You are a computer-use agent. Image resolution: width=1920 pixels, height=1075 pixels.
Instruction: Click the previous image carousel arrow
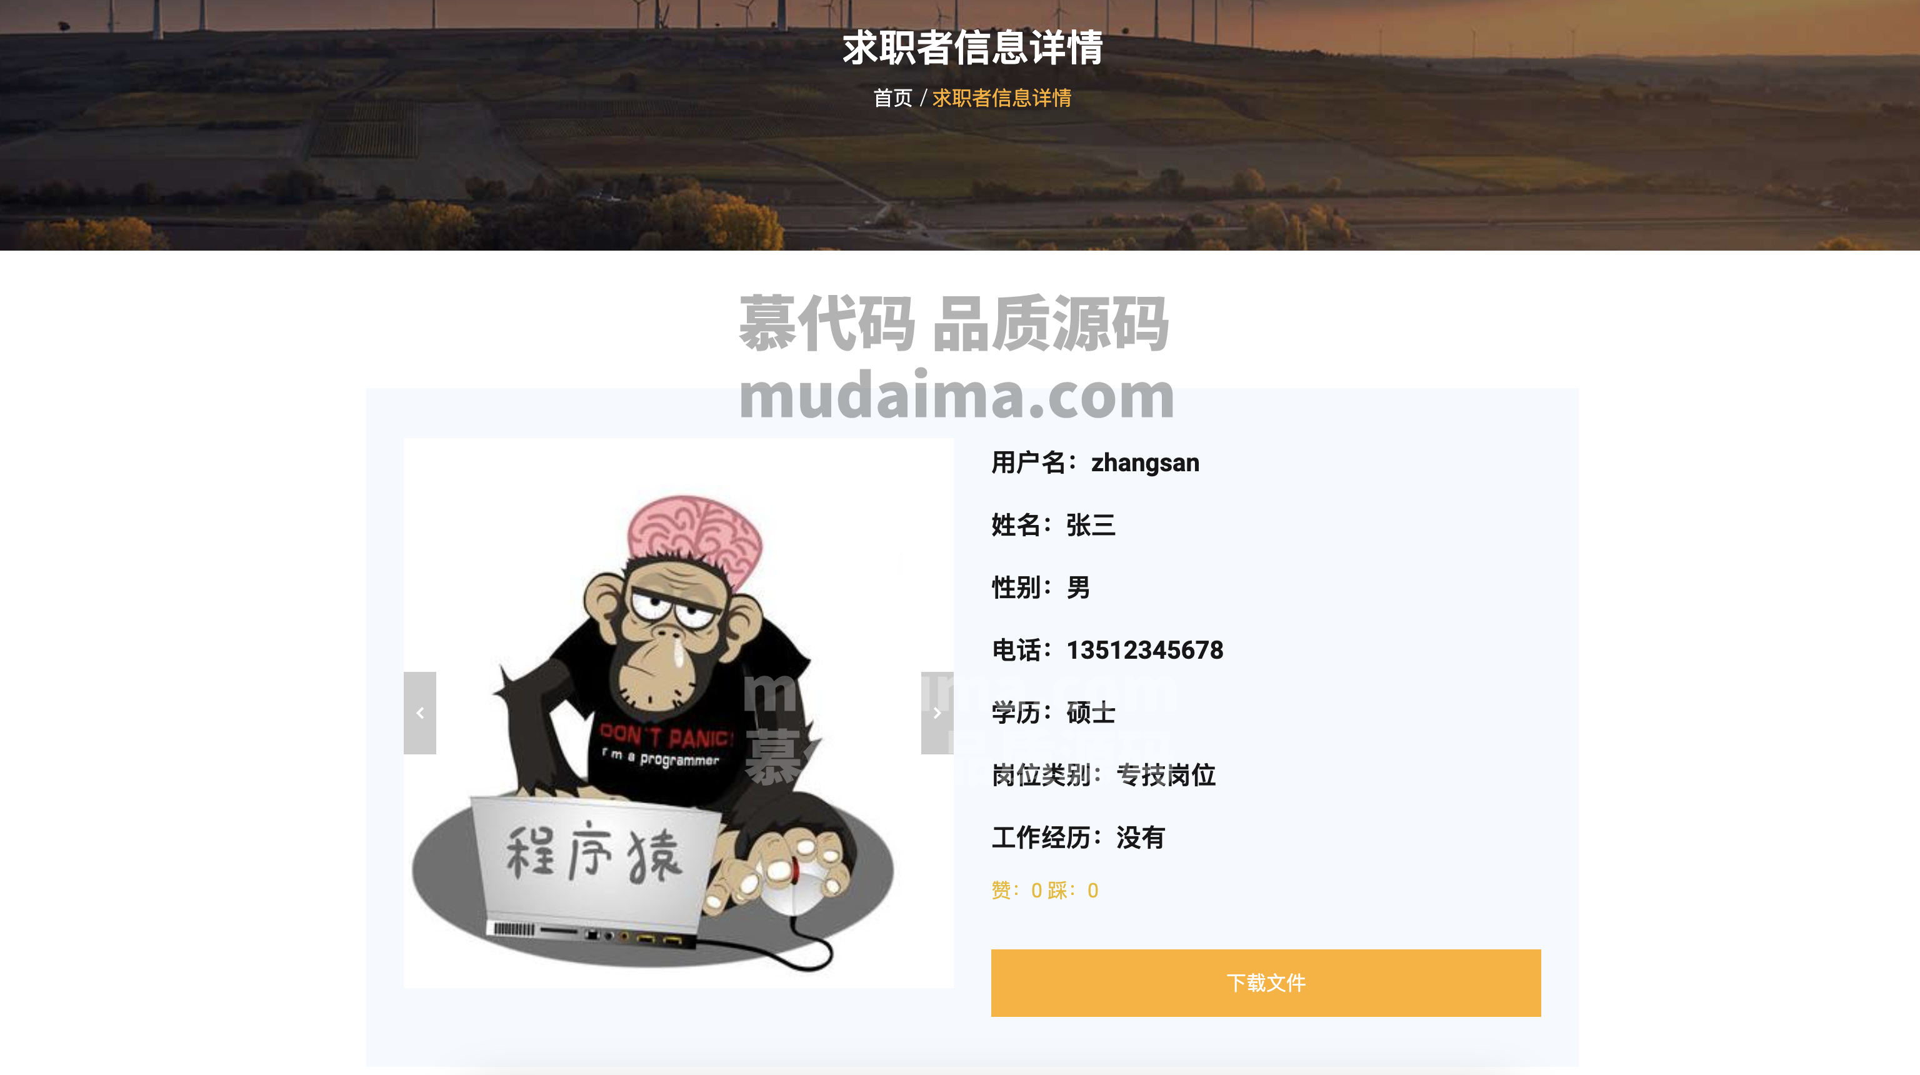[419, 712]
